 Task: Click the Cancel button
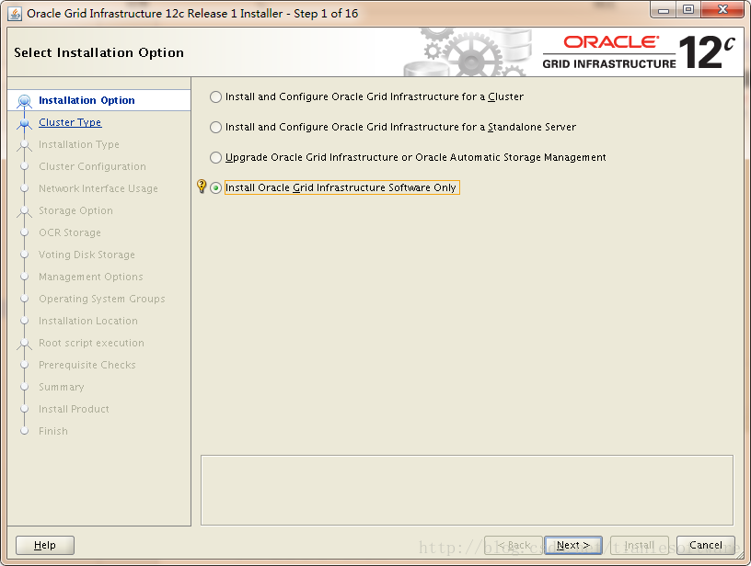[706, 545]
